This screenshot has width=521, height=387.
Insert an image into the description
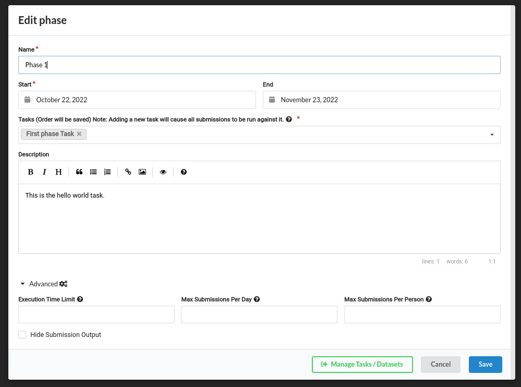click(142, 172)
